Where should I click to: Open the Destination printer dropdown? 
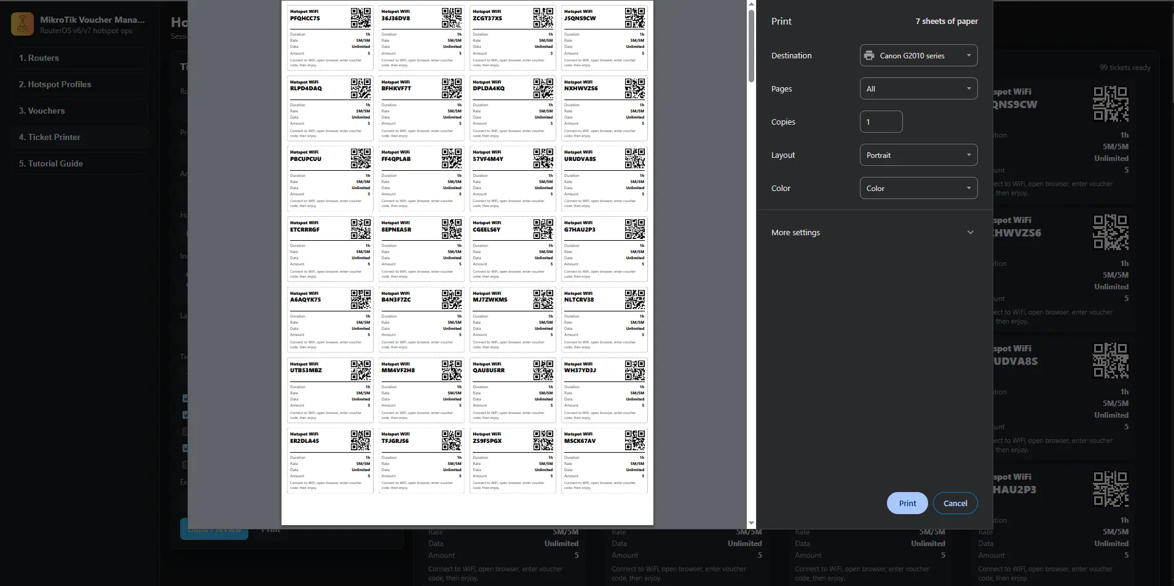pyautogui.click(x=918, y=55)
